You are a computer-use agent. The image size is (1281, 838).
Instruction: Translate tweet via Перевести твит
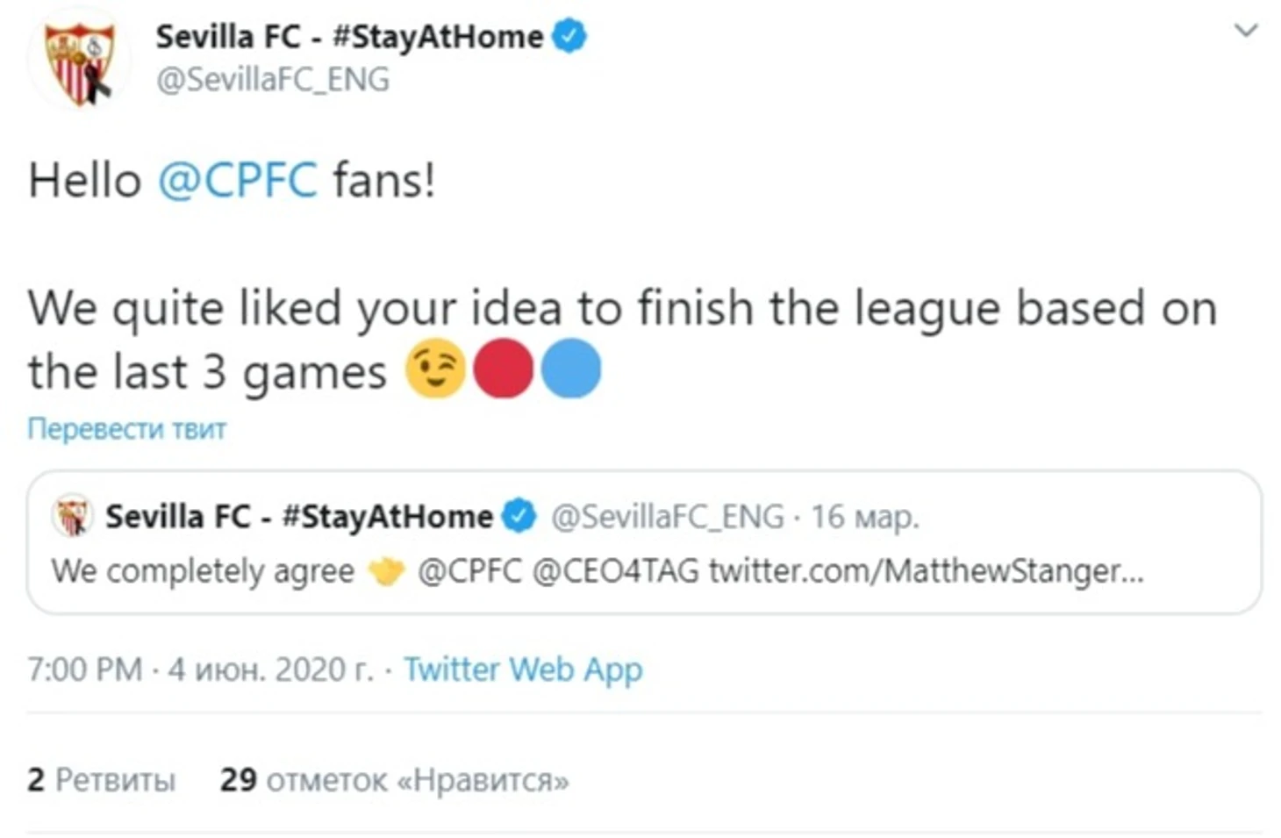[127, 428]
